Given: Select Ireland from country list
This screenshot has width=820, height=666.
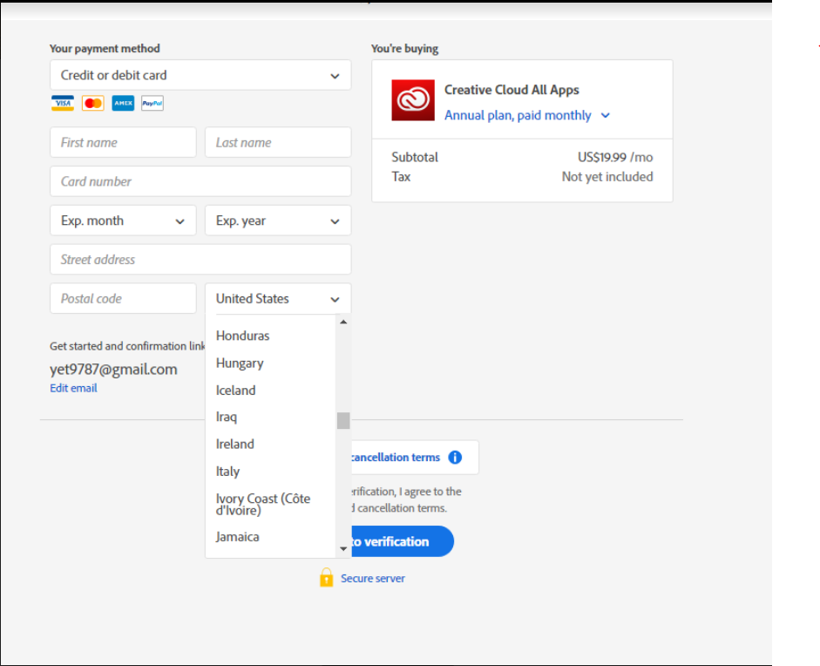Looking at the screenshot, I should point(234,445).
